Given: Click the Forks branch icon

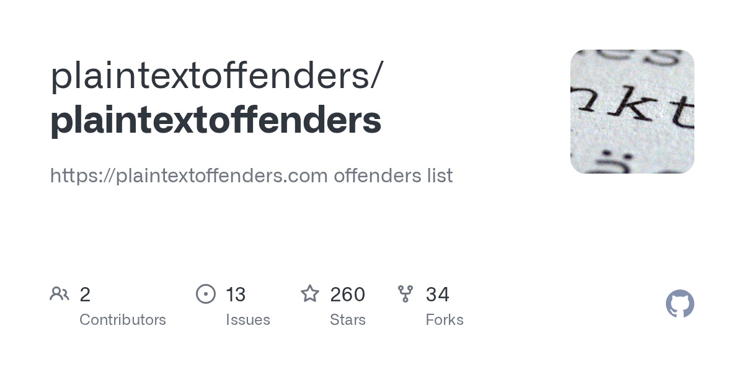Looking at the screenshot, I should [x=405, y=294].
